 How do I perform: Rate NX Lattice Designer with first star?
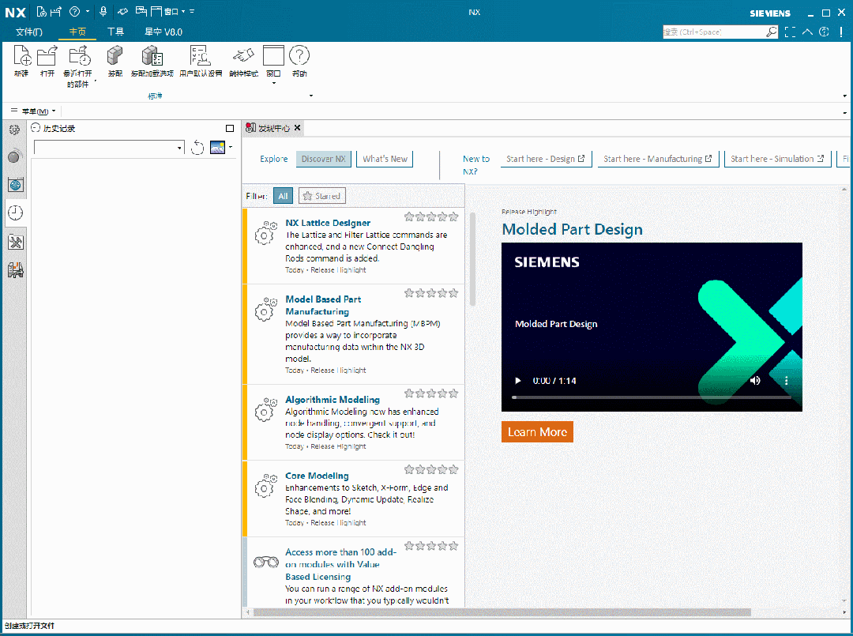pos(409,216)
